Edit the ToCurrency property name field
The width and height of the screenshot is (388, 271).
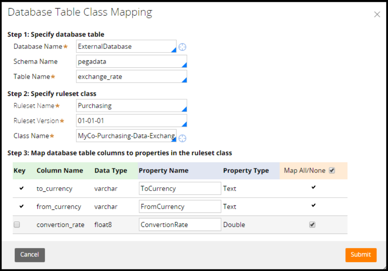pos(180,188)
